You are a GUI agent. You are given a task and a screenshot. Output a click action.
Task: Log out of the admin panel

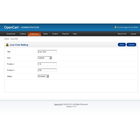click(x=133, y=34)
